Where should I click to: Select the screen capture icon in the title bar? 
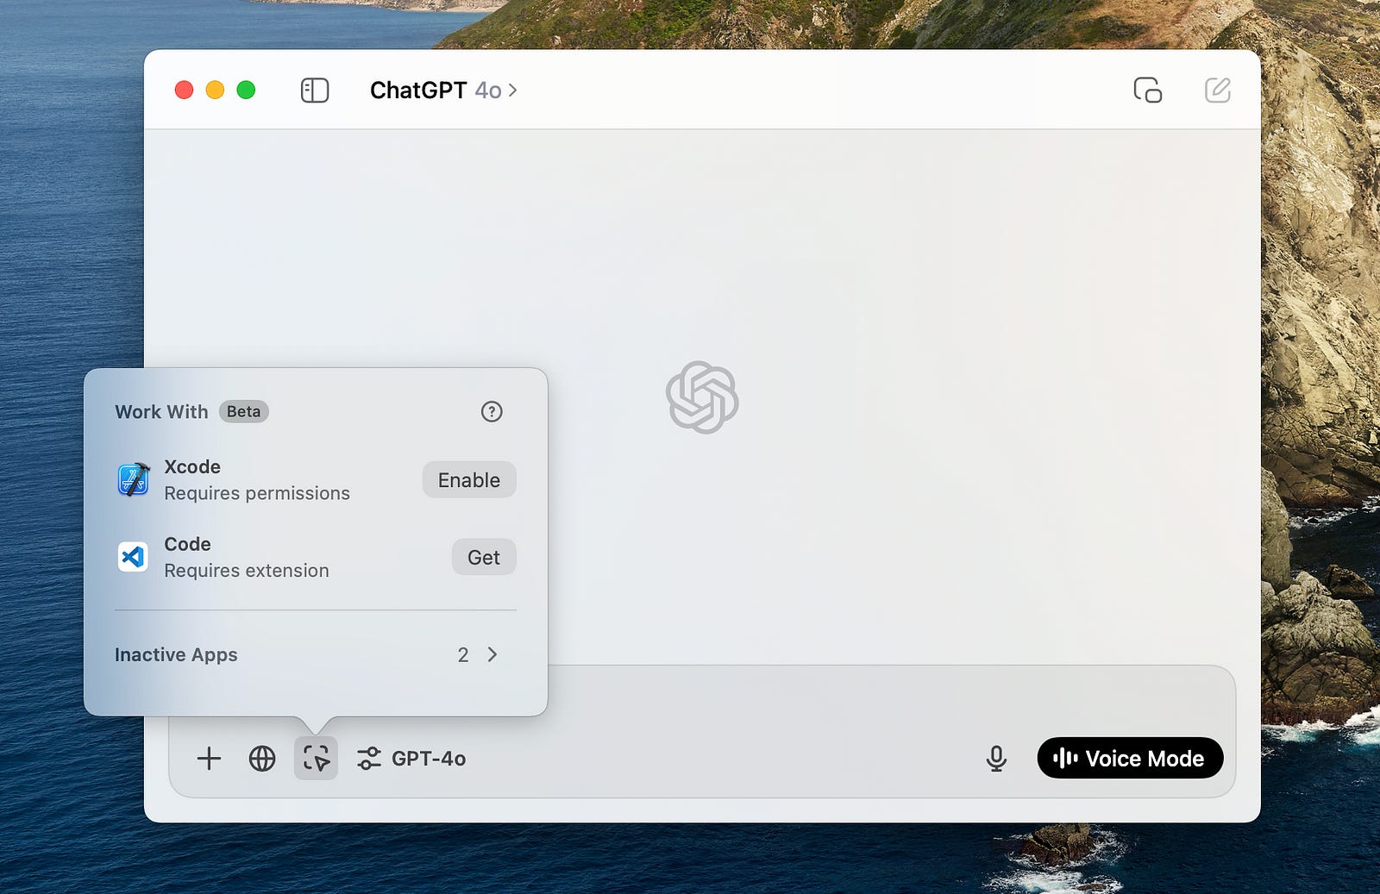[x=1148, y=90]
